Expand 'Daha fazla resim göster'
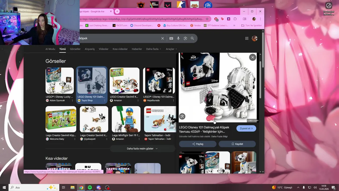 (142, 149)
